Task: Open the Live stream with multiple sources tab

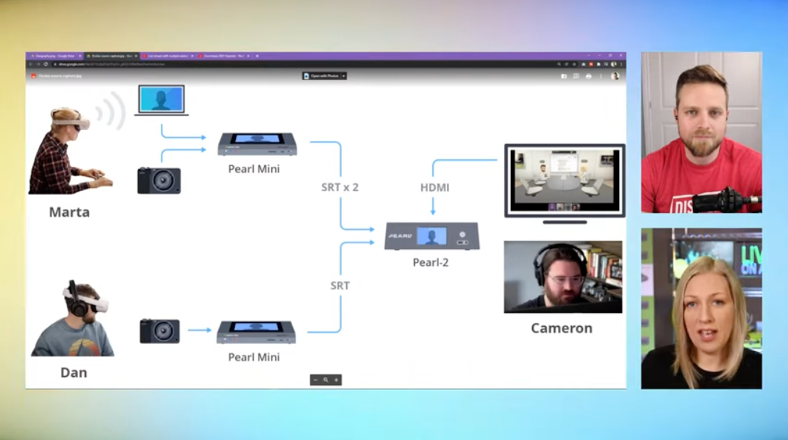Action: tap(168, 56)
